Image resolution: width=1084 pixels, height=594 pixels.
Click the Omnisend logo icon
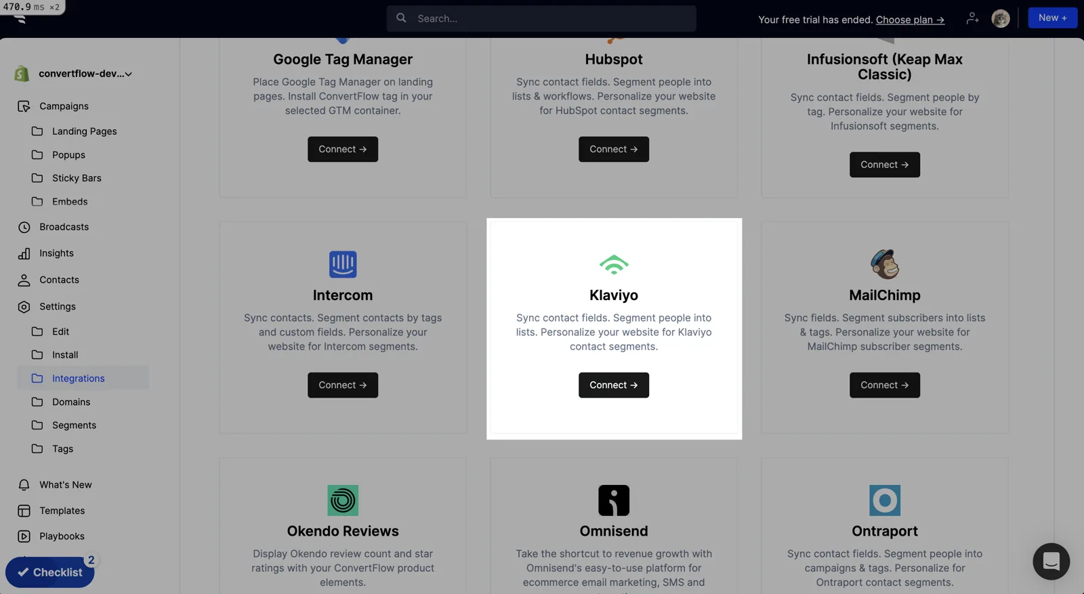(614, 501)
